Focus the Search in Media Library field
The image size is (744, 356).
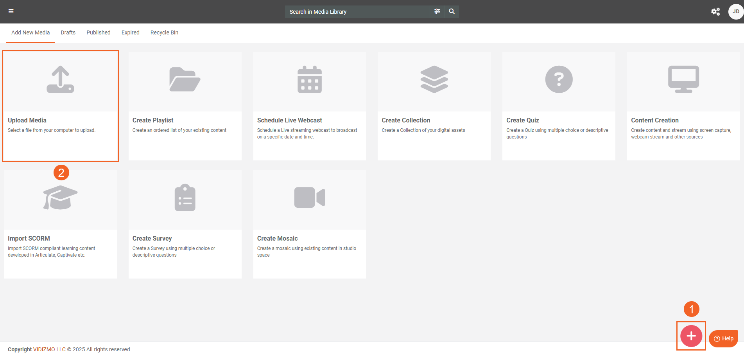pyautogui.click(x=357, y=12)
